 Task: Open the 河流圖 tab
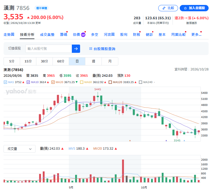tap(109, 35)
